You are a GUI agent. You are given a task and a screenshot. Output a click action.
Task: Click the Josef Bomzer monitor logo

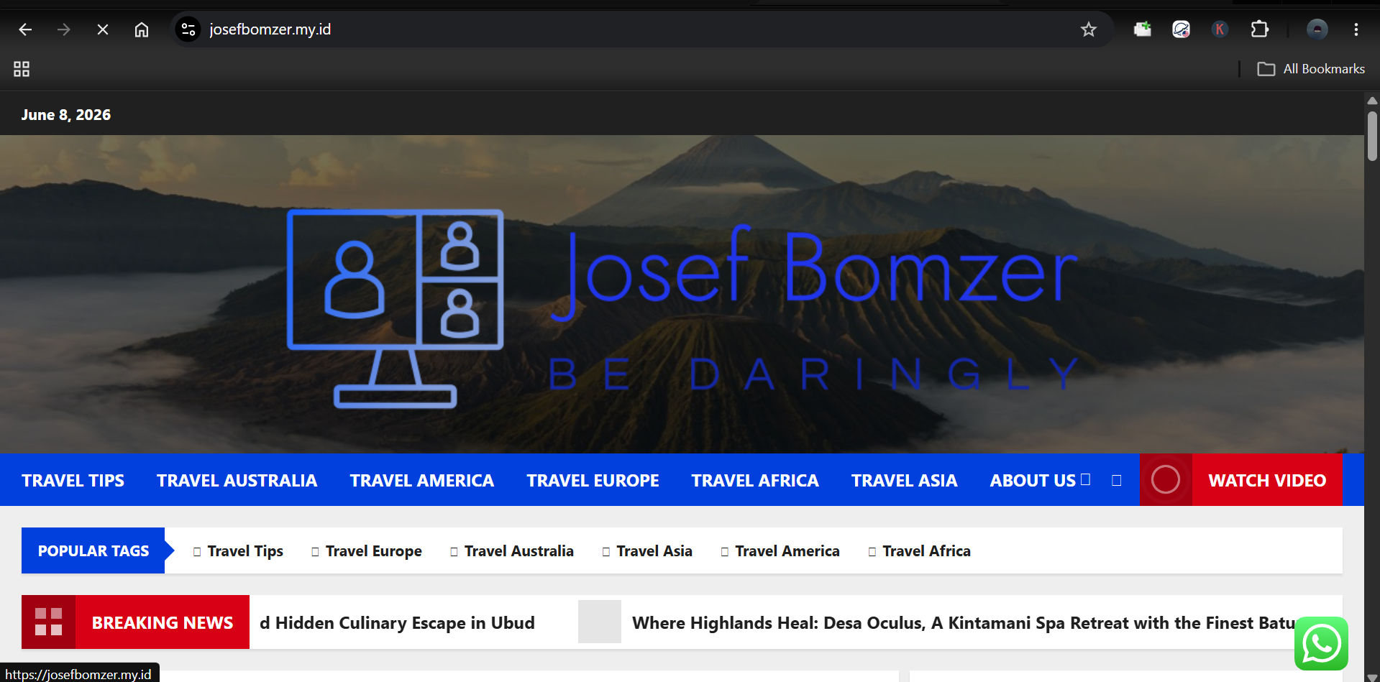point(395,308)
